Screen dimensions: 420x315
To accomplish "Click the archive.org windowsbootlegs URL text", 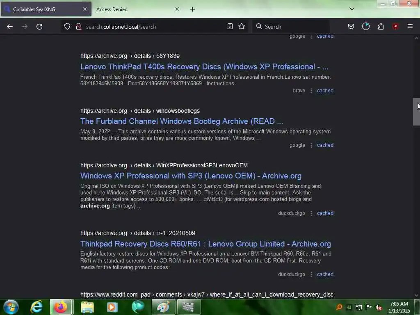I will click(140, 111).
